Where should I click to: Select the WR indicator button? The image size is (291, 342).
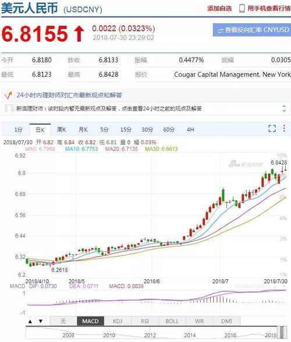coord(199,321)
